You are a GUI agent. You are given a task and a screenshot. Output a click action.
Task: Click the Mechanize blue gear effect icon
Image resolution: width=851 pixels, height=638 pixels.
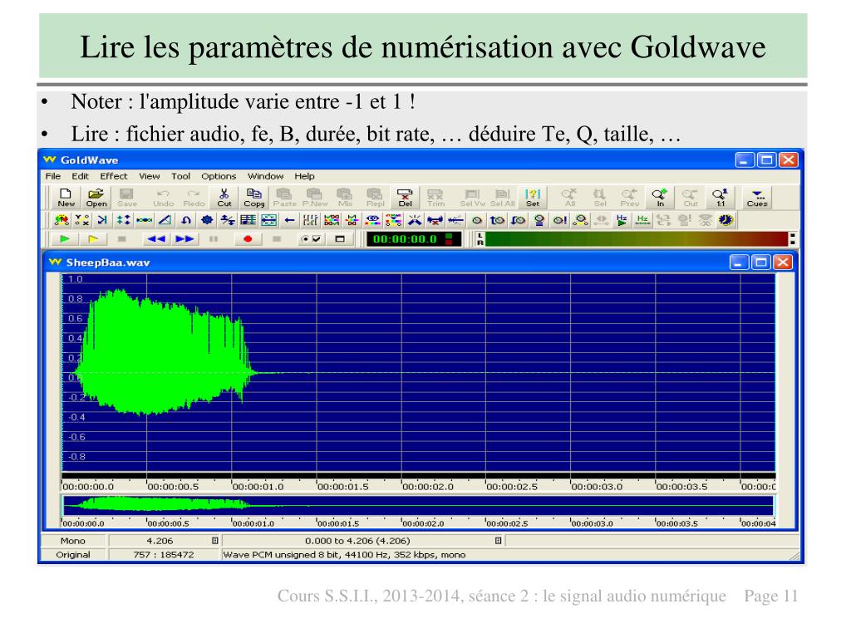click(x=207, y=219)
